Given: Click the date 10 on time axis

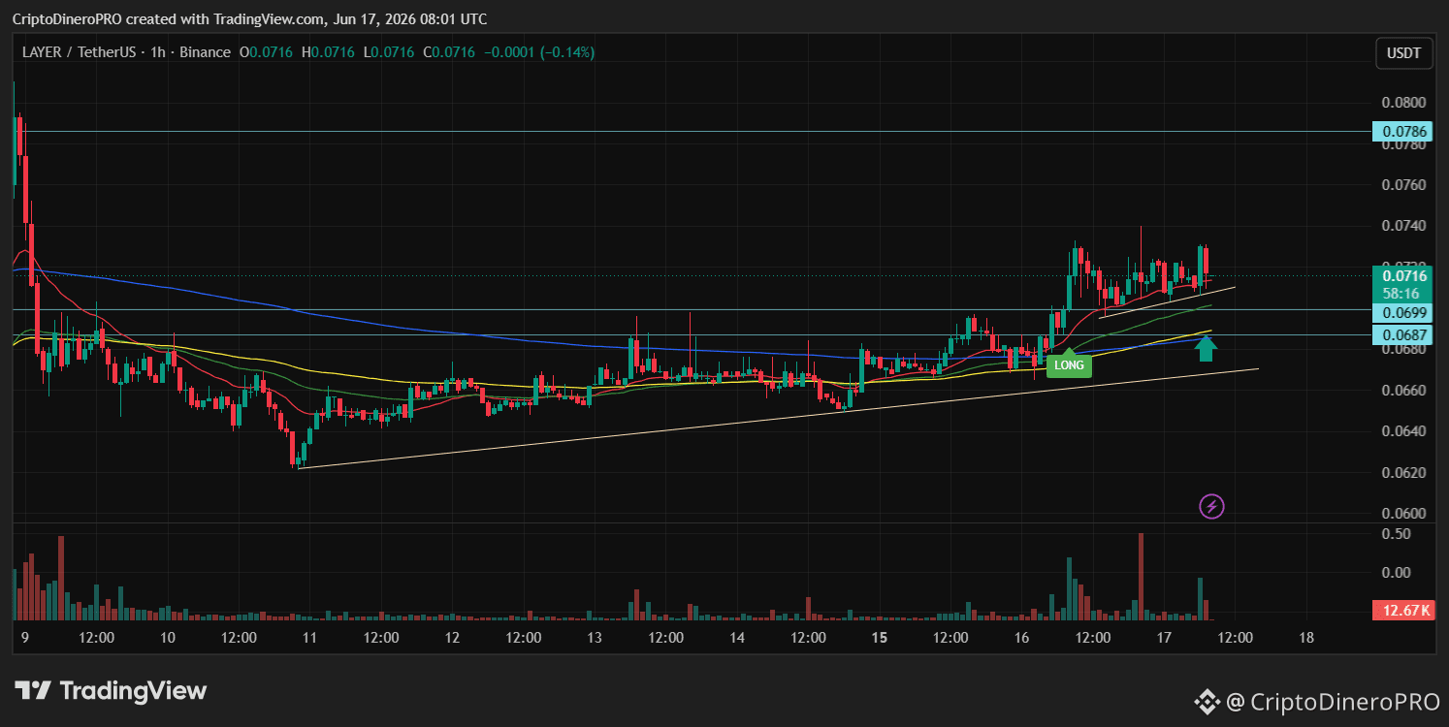Looking at the screenshot, I should (167, 638).
